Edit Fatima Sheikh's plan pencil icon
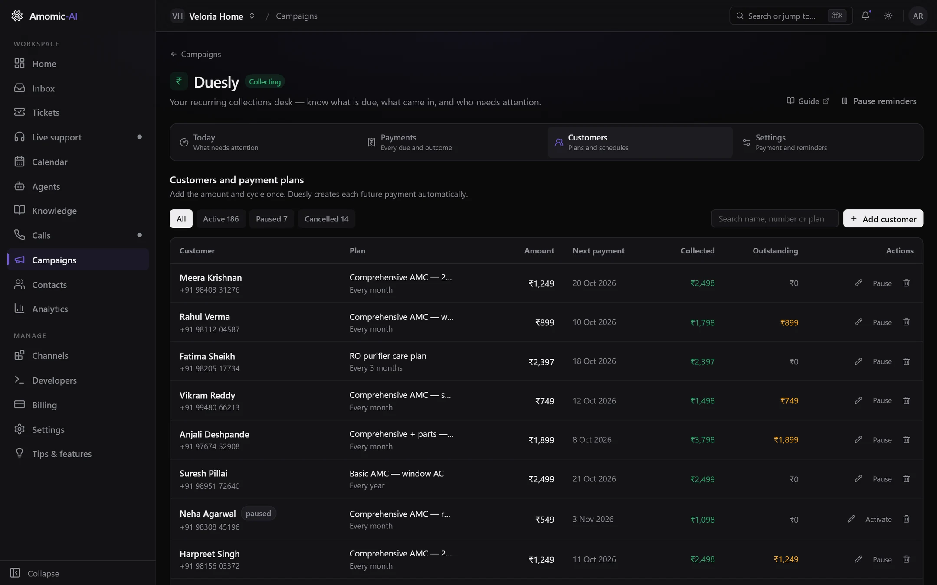Image resolution: width=937 pixels, height=585 pixels. pos(858,361)
